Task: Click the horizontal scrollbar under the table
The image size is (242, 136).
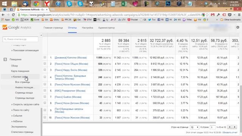Action: 129,122
